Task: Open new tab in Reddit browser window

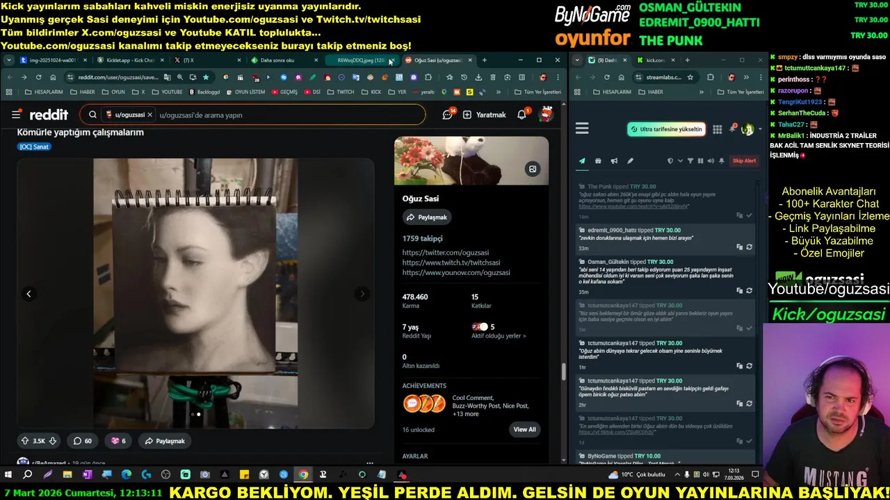Action: 485,60
